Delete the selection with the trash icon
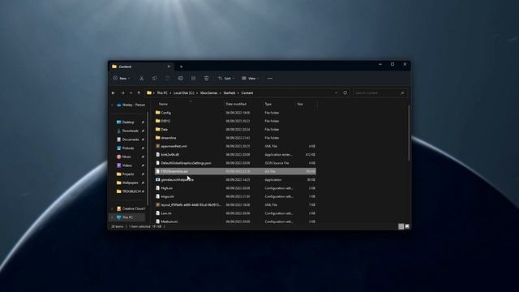Image resolution: width=519 pixels, height=292 pixels. (206, 79)
